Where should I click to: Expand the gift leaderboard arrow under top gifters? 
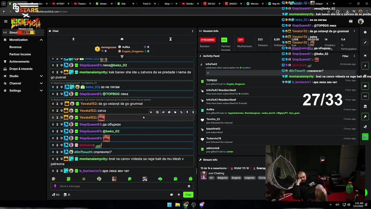(x=122, y=56)
